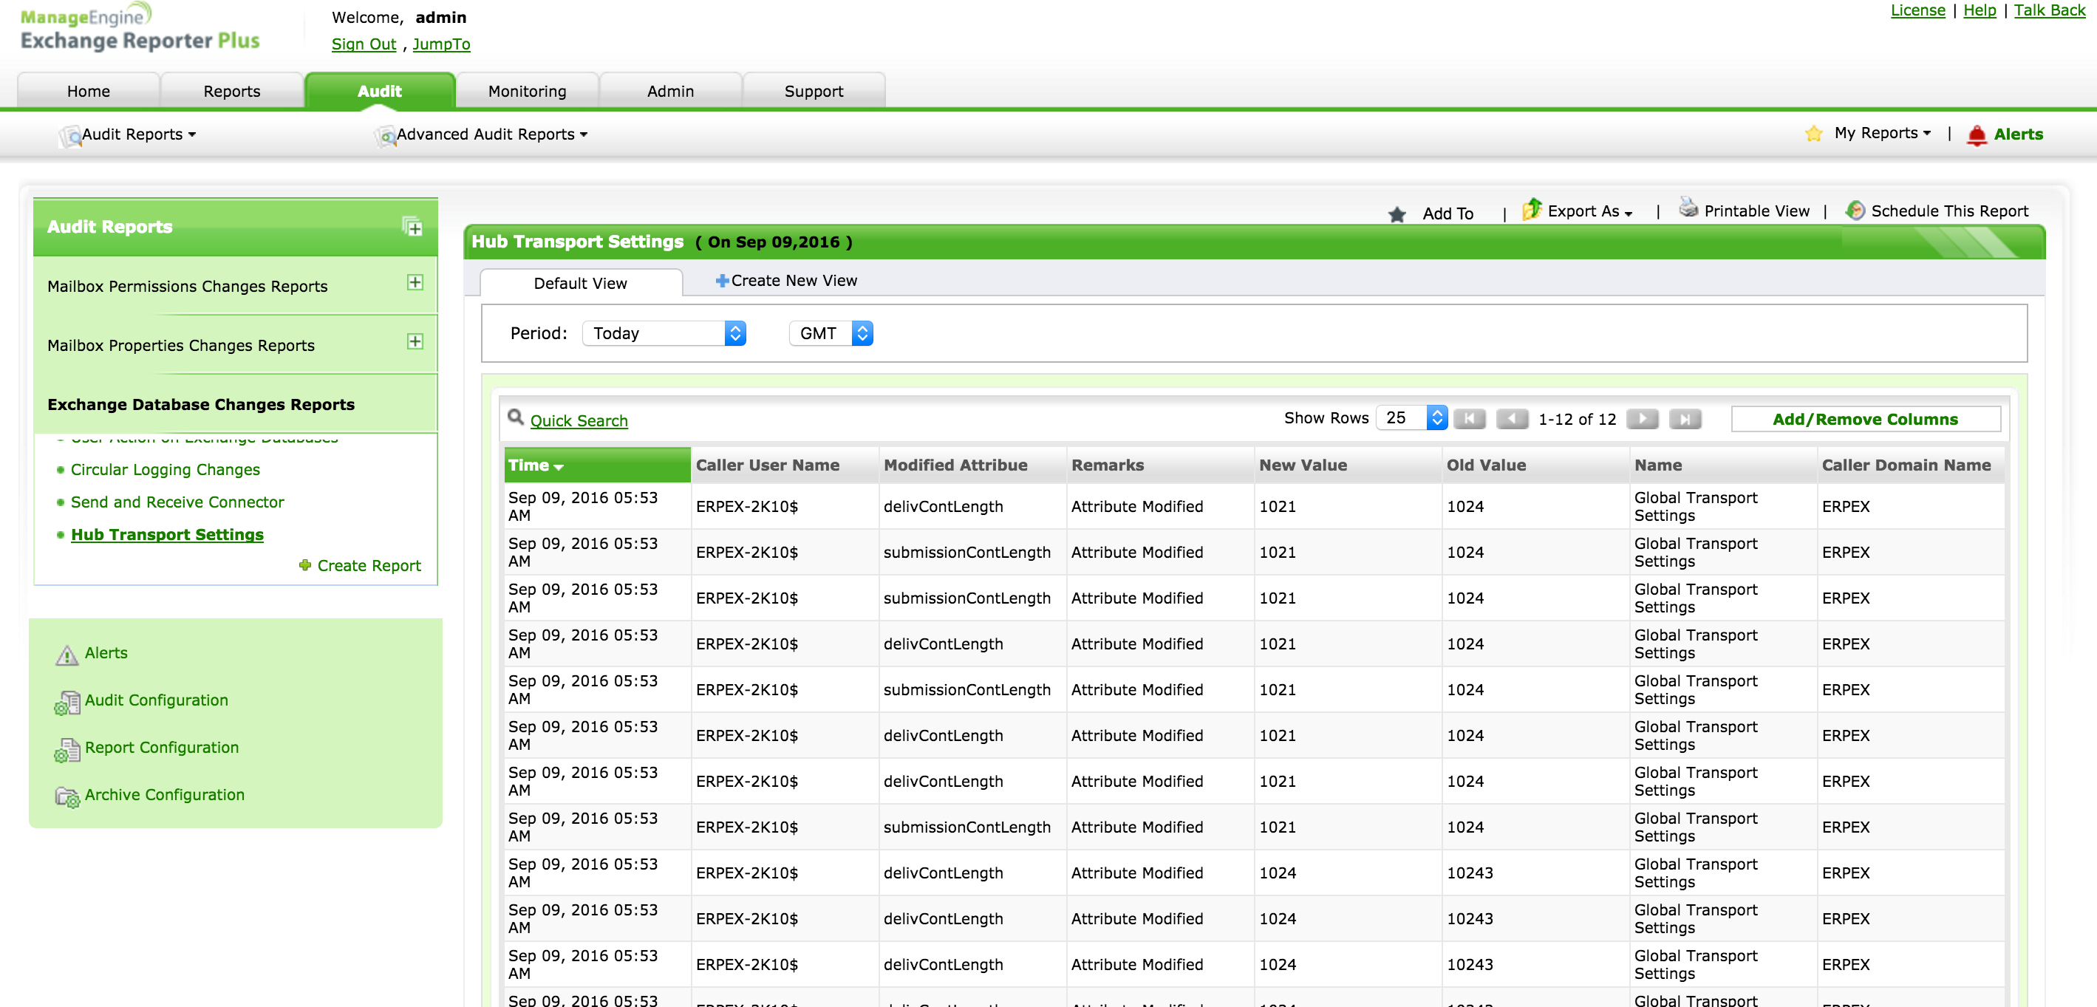Click the Add To star icon

(x=1397, y=214)
